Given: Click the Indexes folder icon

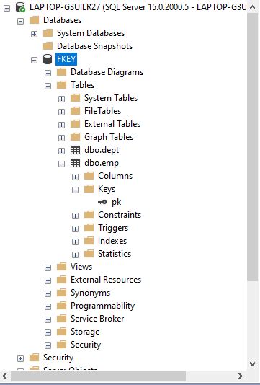Looking at the screenshot, I should 89,241.
